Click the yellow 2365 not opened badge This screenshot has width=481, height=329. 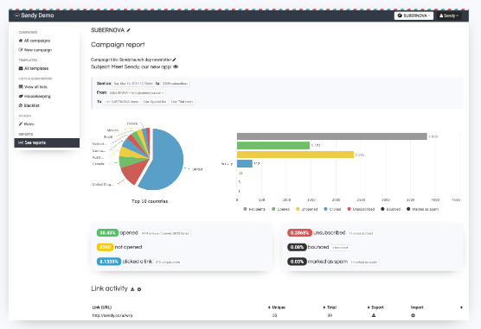click(105, 247)
